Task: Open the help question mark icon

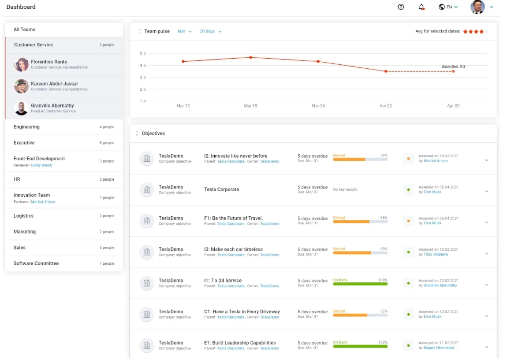Action: (x=400, y=7)
